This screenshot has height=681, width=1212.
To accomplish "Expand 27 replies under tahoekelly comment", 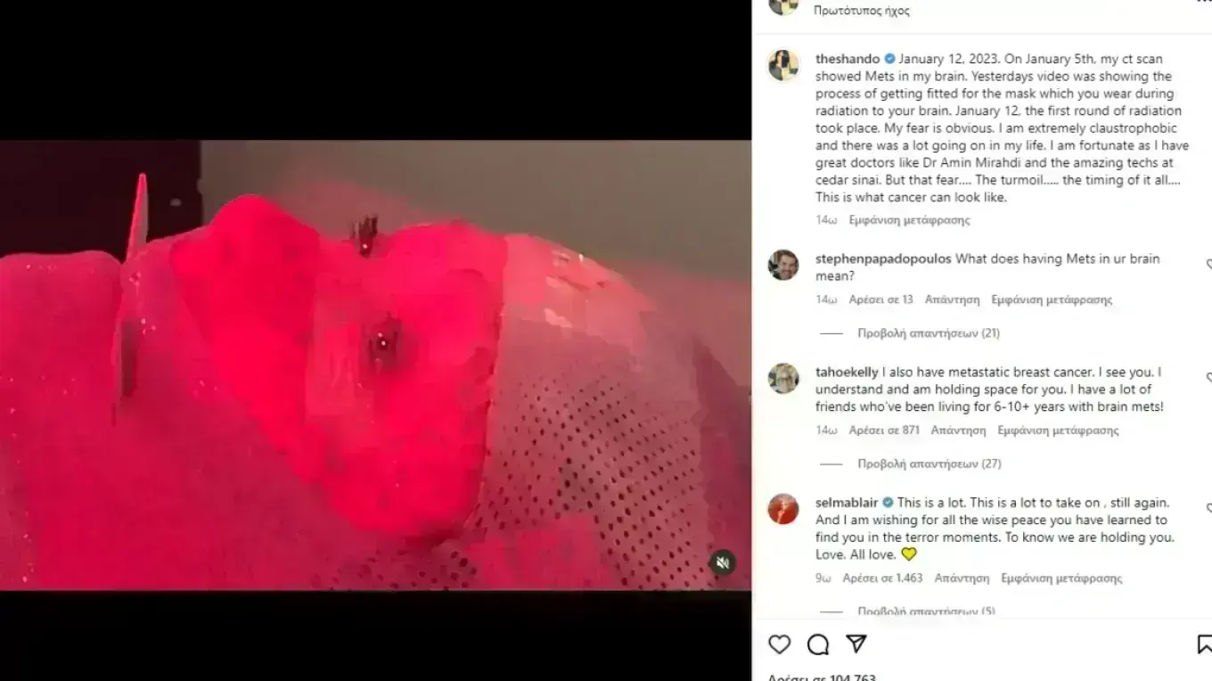I will coord(929,464).
